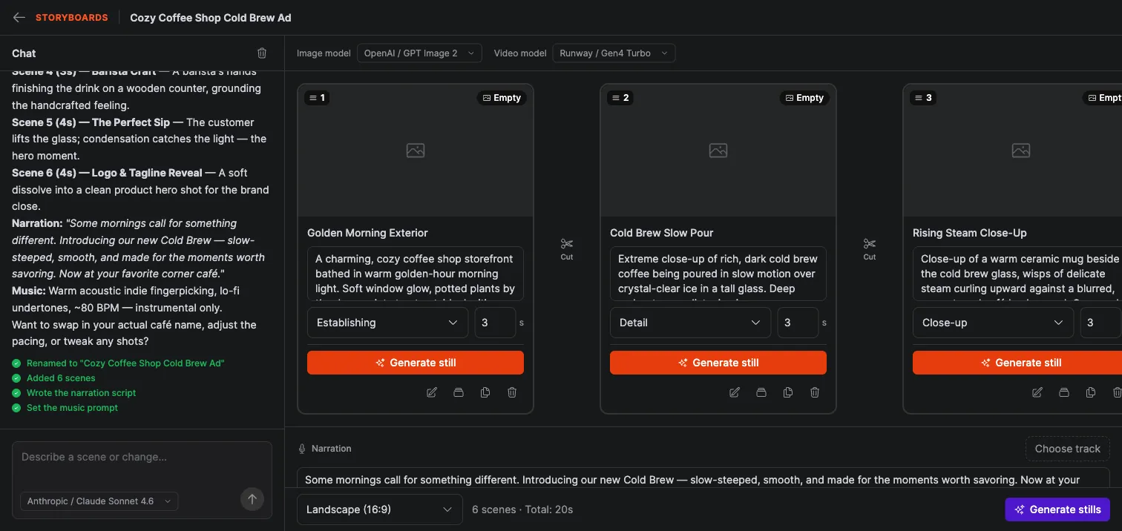
Task: Click scene 2 empty image placeholder
Action: coord(718,151)
